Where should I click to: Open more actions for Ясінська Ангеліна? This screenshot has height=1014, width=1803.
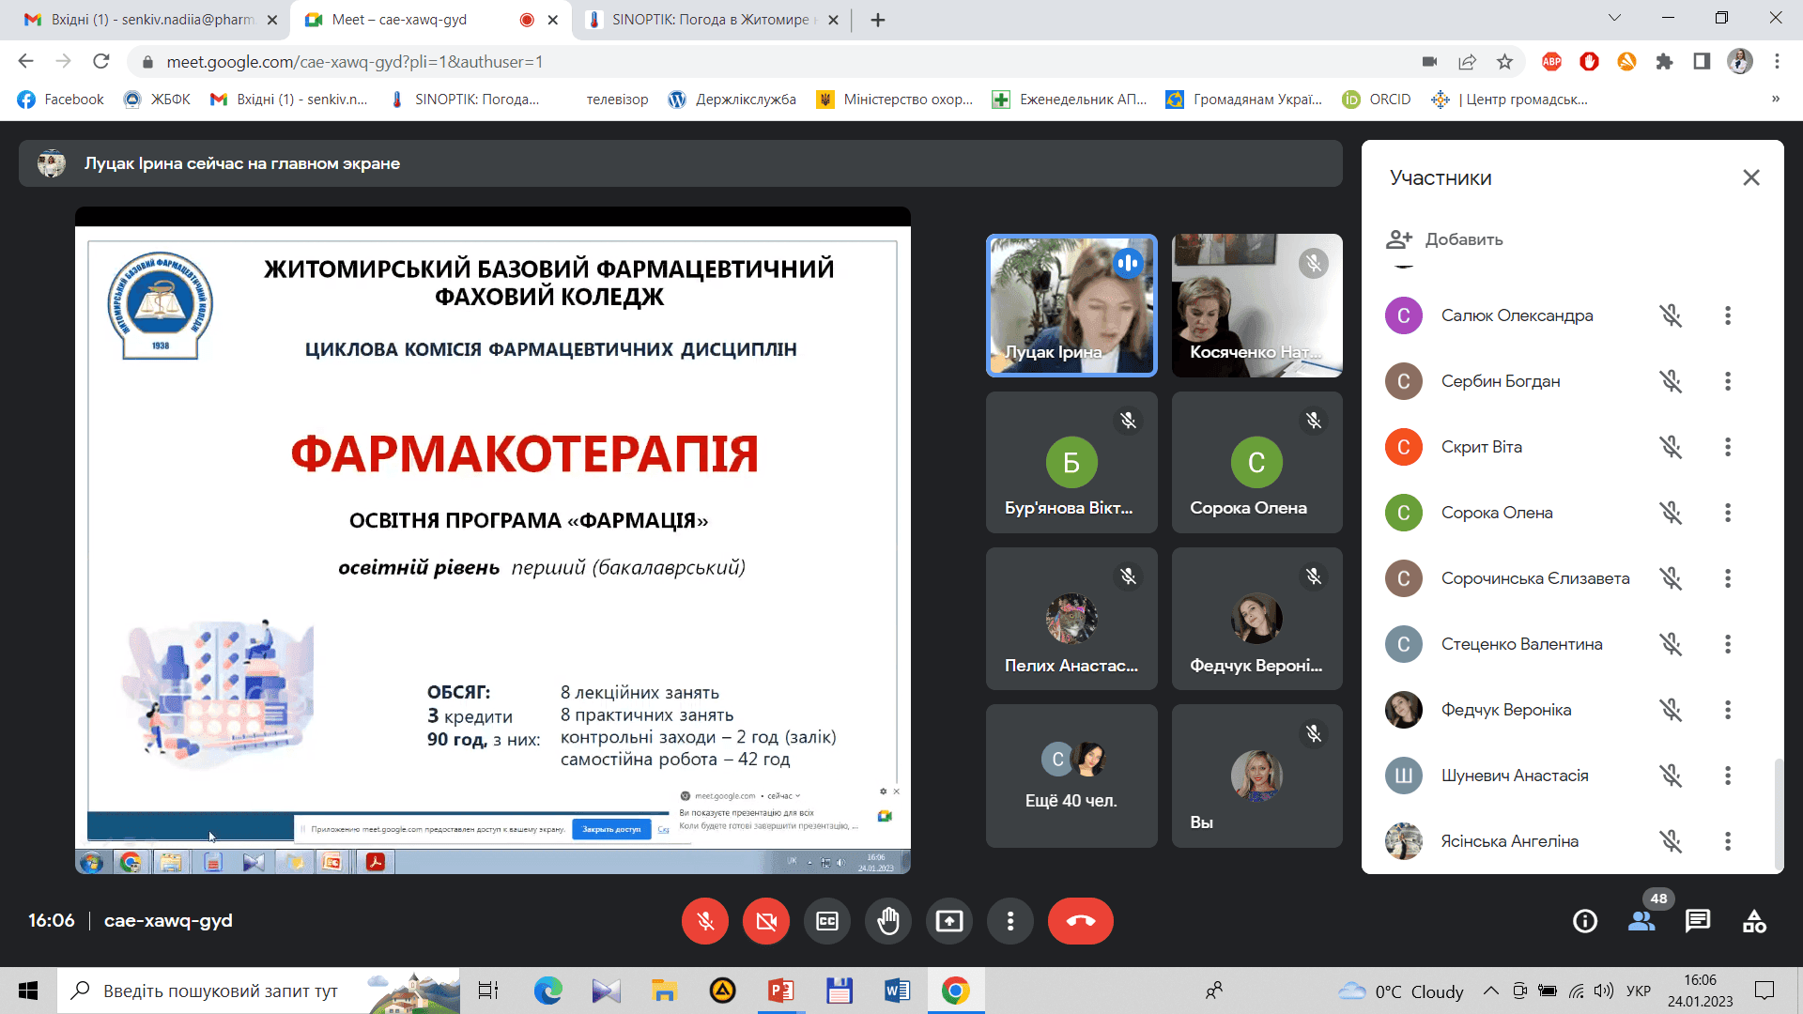(1728, 841)
